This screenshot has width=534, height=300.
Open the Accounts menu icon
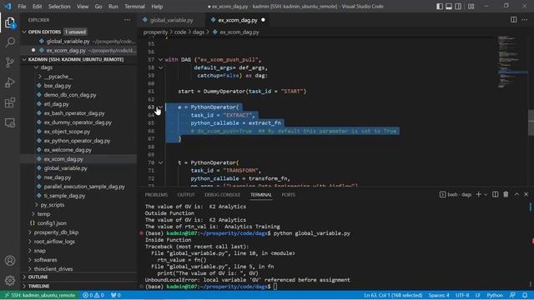click(10, 261)
